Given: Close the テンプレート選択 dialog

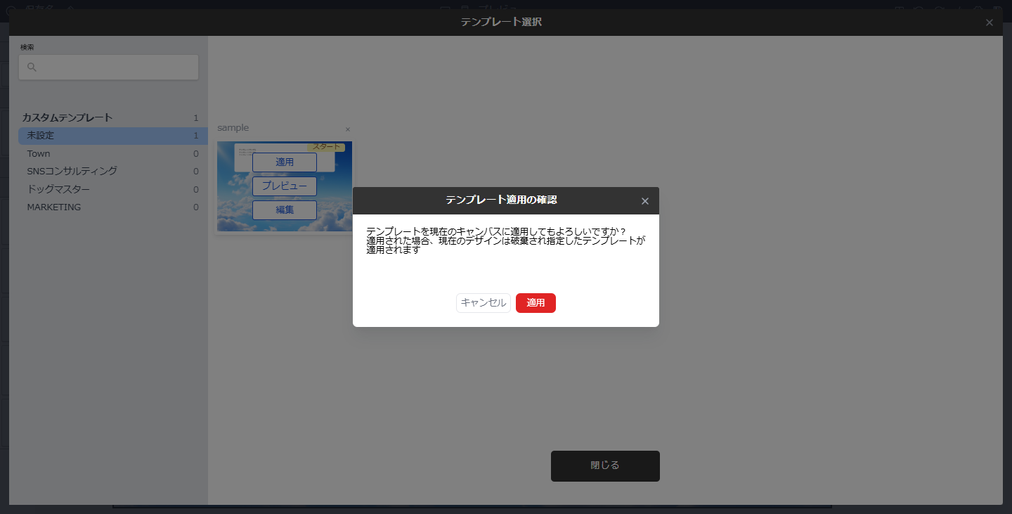Looking at the screenshot, I should [x=989, y=22].
